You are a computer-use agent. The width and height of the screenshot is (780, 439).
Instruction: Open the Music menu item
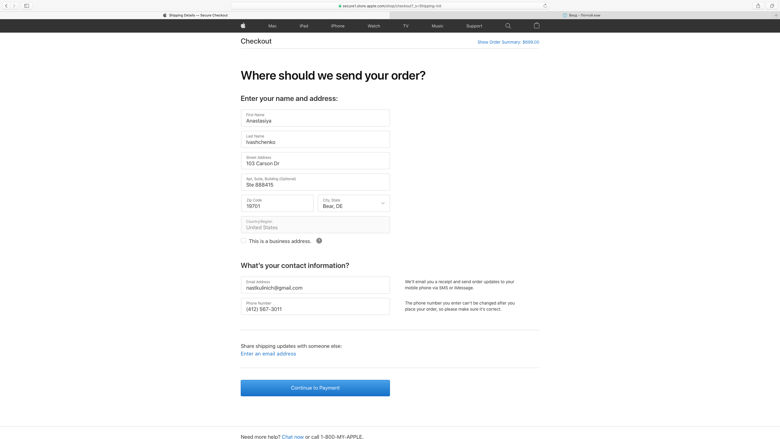tap(437, 26)
